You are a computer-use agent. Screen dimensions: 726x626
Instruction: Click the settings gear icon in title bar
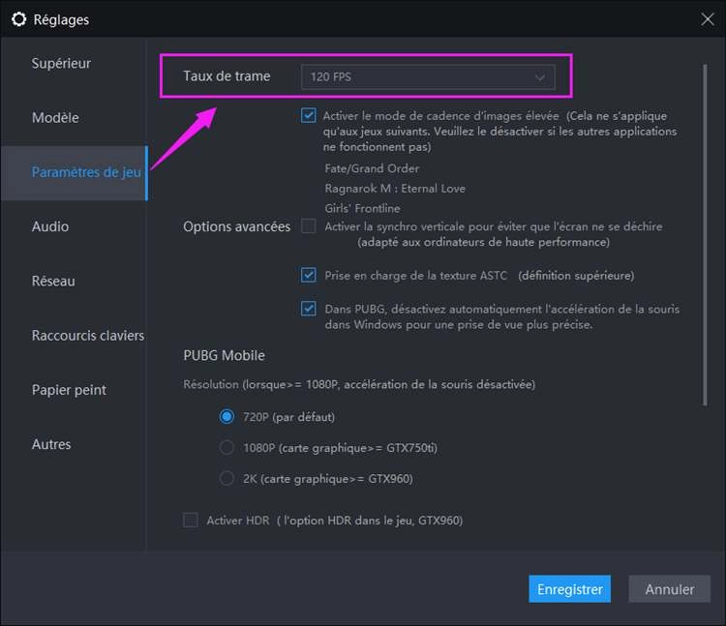pyautogui.click(x=18, y=19)
